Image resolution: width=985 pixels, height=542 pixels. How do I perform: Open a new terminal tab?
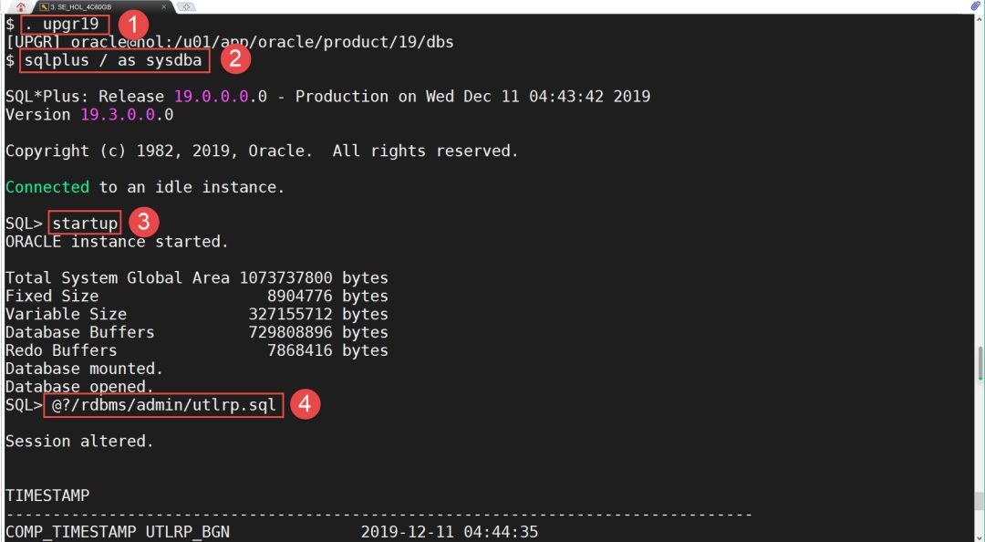(186, 6)
